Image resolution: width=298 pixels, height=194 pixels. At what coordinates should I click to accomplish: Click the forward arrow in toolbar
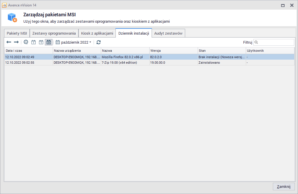tap(16, 42)
